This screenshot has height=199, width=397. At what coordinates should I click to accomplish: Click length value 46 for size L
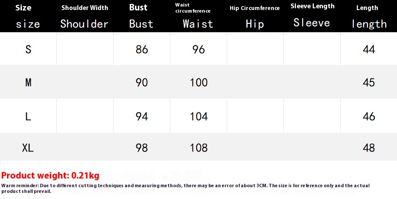pyautogui.click(x=369, y=116)
